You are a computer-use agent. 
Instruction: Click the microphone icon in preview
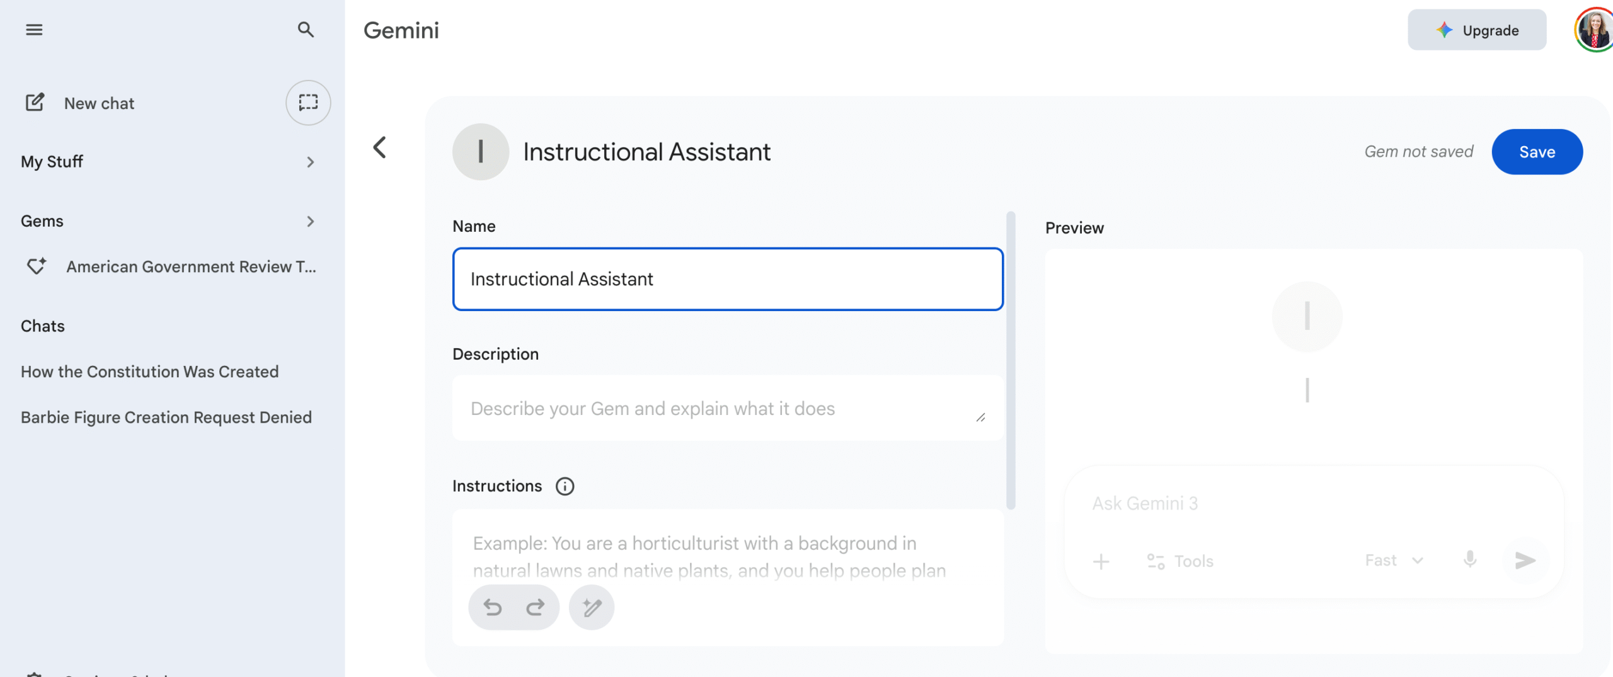(1469, 560)
